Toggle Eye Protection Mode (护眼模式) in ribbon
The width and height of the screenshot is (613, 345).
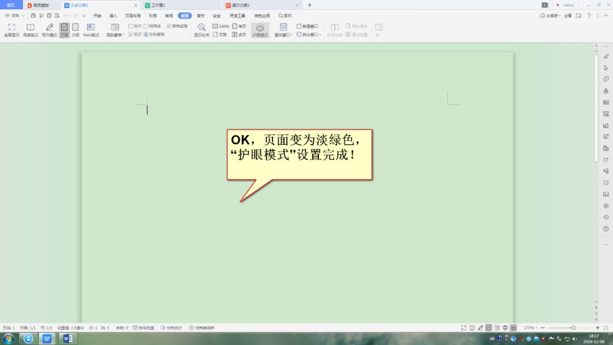pos(260,30)
